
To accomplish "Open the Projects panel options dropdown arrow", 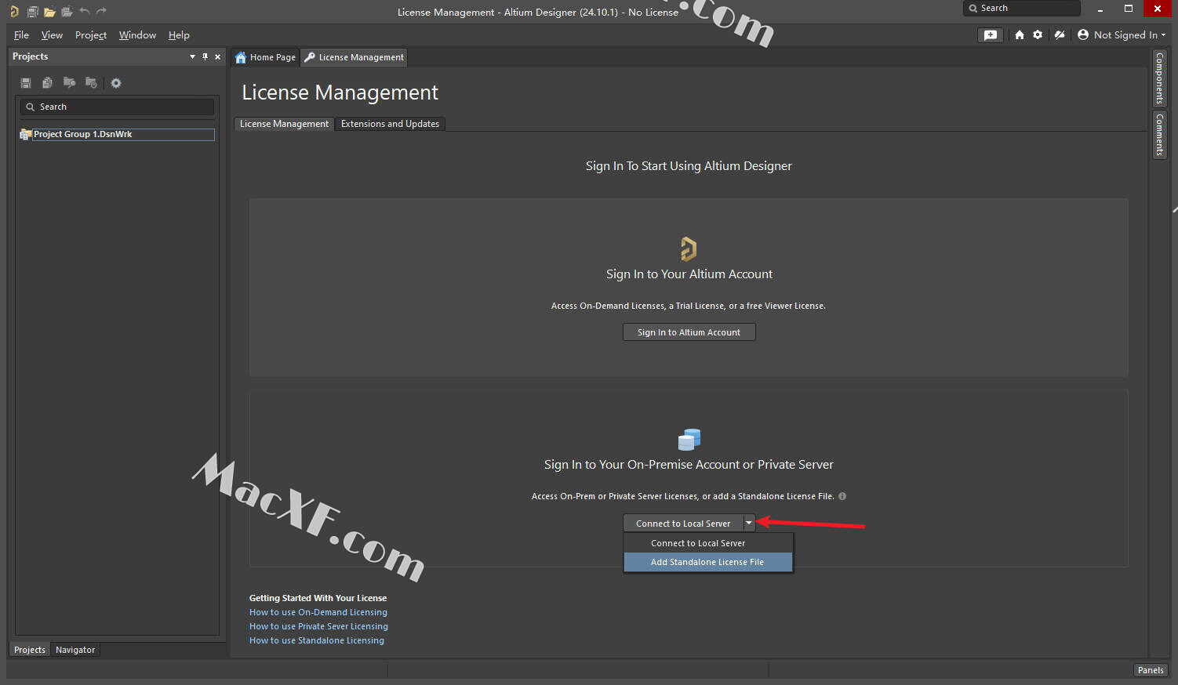I will (192, 56).
